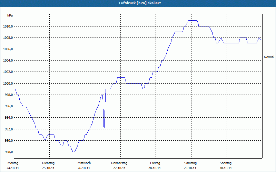Click the chart title 'Luftdruck [hPa] skaliert'
The image size is (276, 172).
tap(140, 3)
